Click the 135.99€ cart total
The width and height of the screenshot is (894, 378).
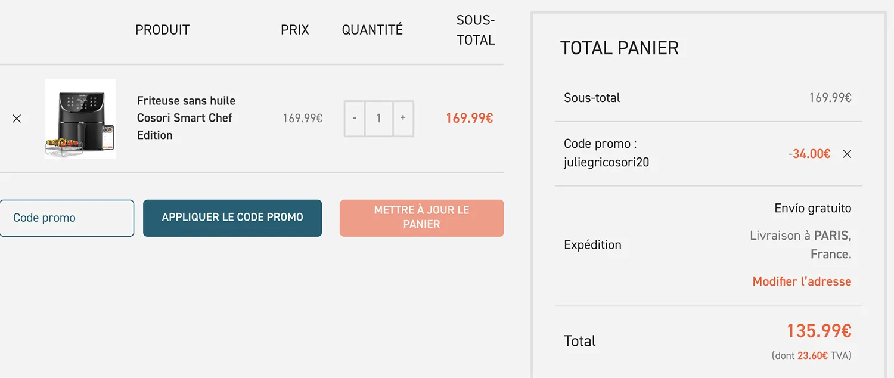coord(819,331)
